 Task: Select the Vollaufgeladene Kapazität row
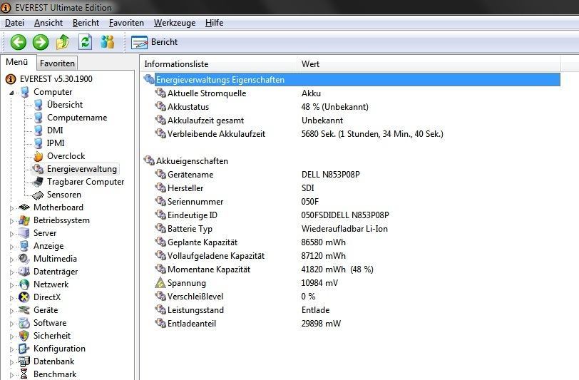pyautogui.click(x=352, y=256)
